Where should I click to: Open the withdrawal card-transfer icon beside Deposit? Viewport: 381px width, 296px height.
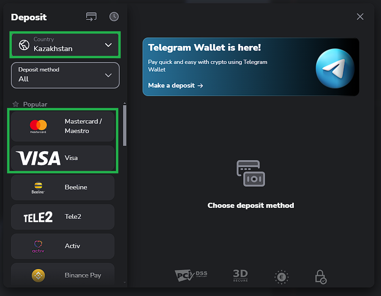tap(91, 17)
